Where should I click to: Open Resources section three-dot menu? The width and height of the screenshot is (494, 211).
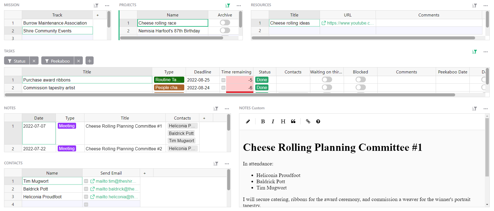click(x=485, y=5)
